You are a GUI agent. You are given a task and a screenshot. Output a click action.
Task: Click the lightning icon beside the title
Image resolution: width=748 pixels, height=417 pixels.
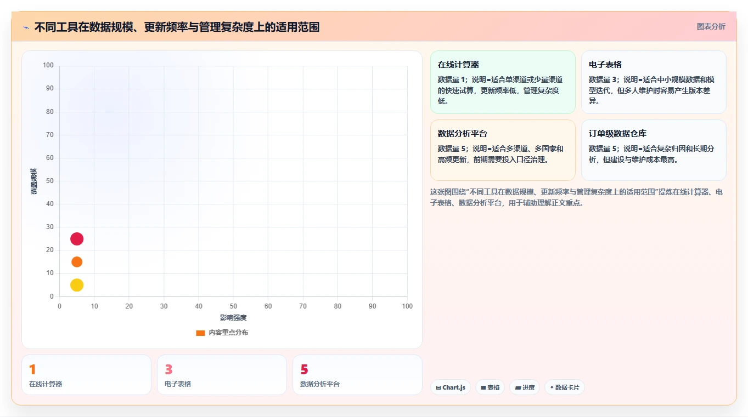26,27
